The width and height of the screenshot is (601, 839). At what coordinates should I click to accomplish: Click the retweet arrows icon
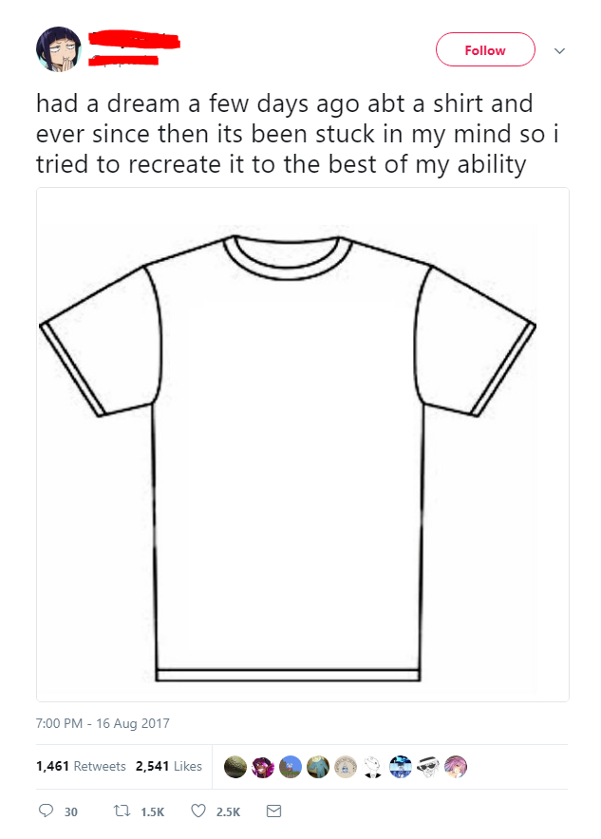122,811
